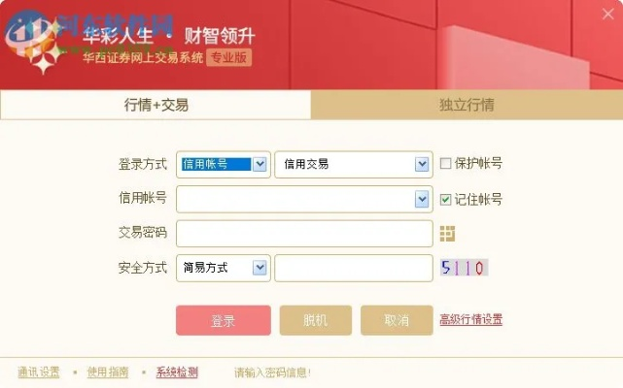This screenshot has width=623, height=388.
Task: Uncheck the 记住帐号 checkbox
Action: [x=446, y=199]
